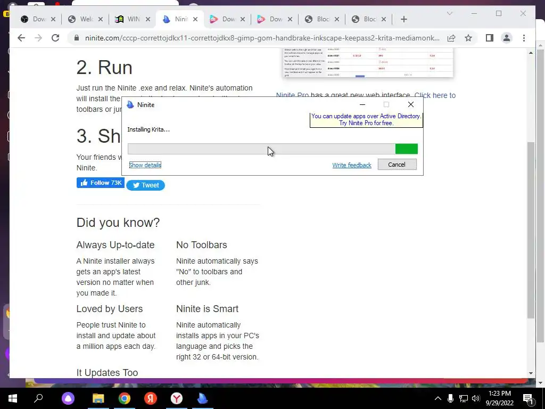Close the WIN tab
545x409 pixels.
[x=148, y=19]
